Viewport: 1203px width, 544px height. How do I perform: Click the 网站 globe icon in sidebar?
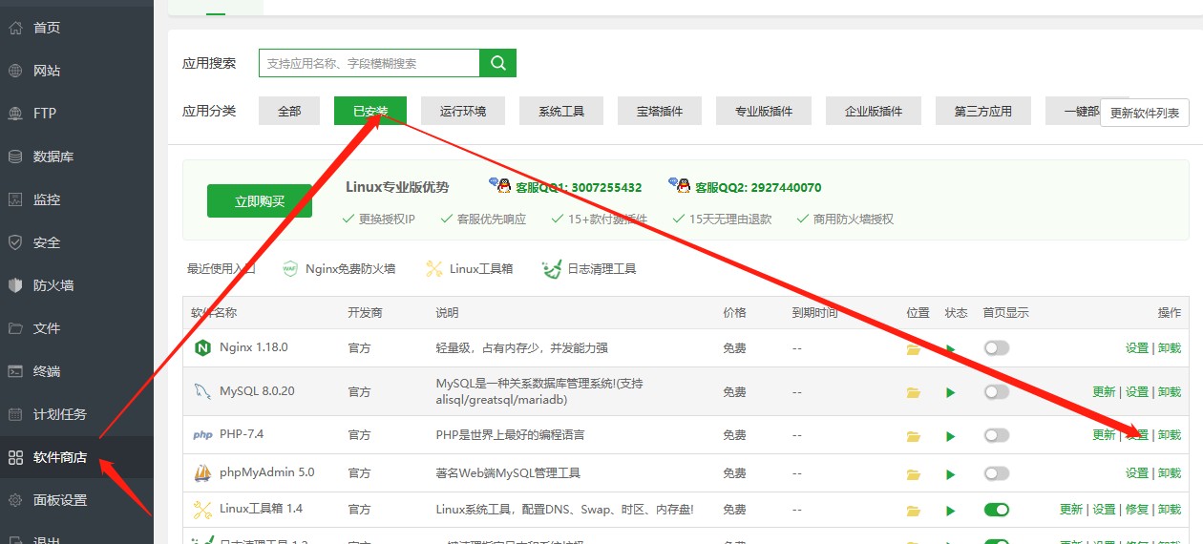(15, 71)
